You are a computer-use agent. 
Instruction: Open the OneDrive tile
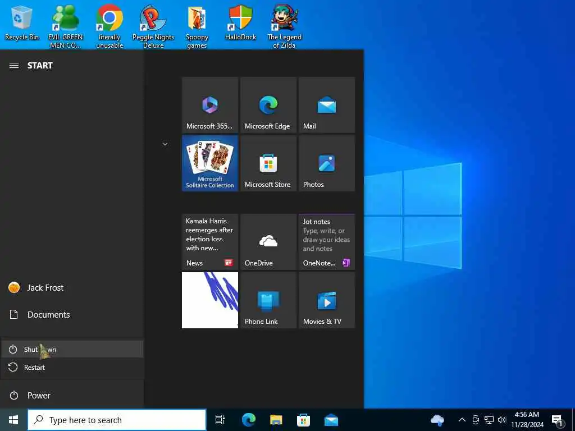[x=268, y=242]
